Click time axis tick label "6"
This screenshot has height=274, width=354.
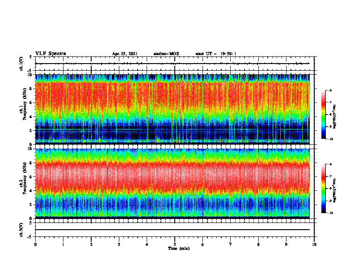203,244
